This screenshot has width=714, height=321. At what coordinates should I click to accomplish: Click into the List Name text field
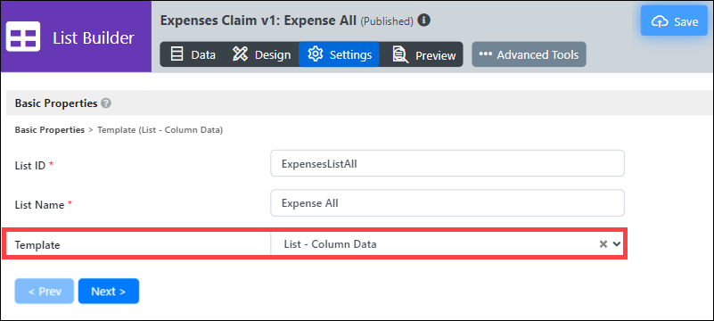447,203
